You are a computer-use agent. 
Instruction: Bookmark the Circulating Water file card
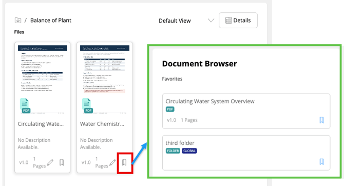click(62, 162)
